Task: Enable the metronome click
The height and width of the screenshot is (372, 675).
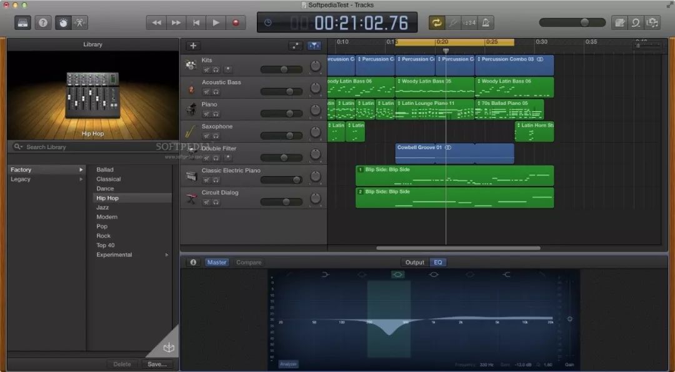Action: pyautogui.click(x=485, y=22)
